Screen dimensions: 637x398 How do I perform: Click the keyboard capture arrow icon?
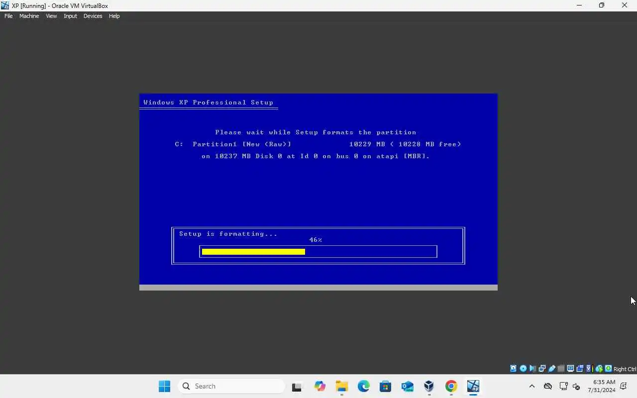click(x=608, y=369)
